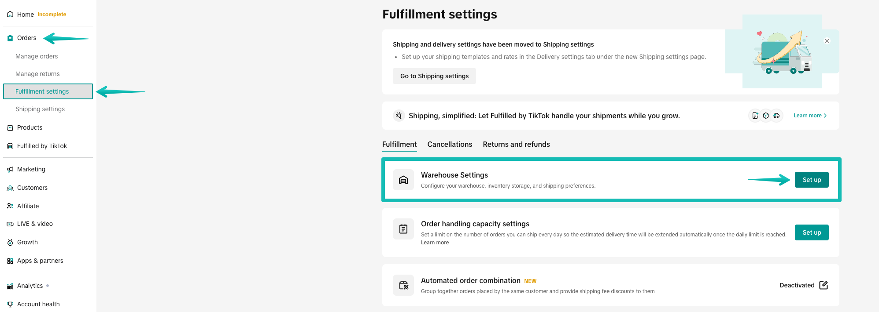Select Shipping settings in sidebar

tap(40, 109)
